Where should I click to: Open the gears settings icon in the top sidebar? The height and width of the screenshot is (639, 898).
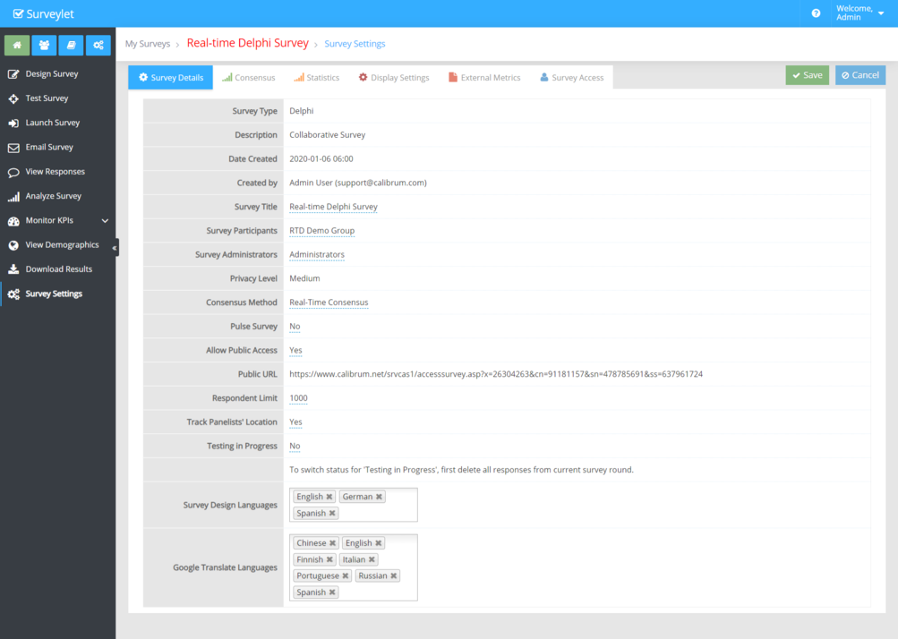98,45
